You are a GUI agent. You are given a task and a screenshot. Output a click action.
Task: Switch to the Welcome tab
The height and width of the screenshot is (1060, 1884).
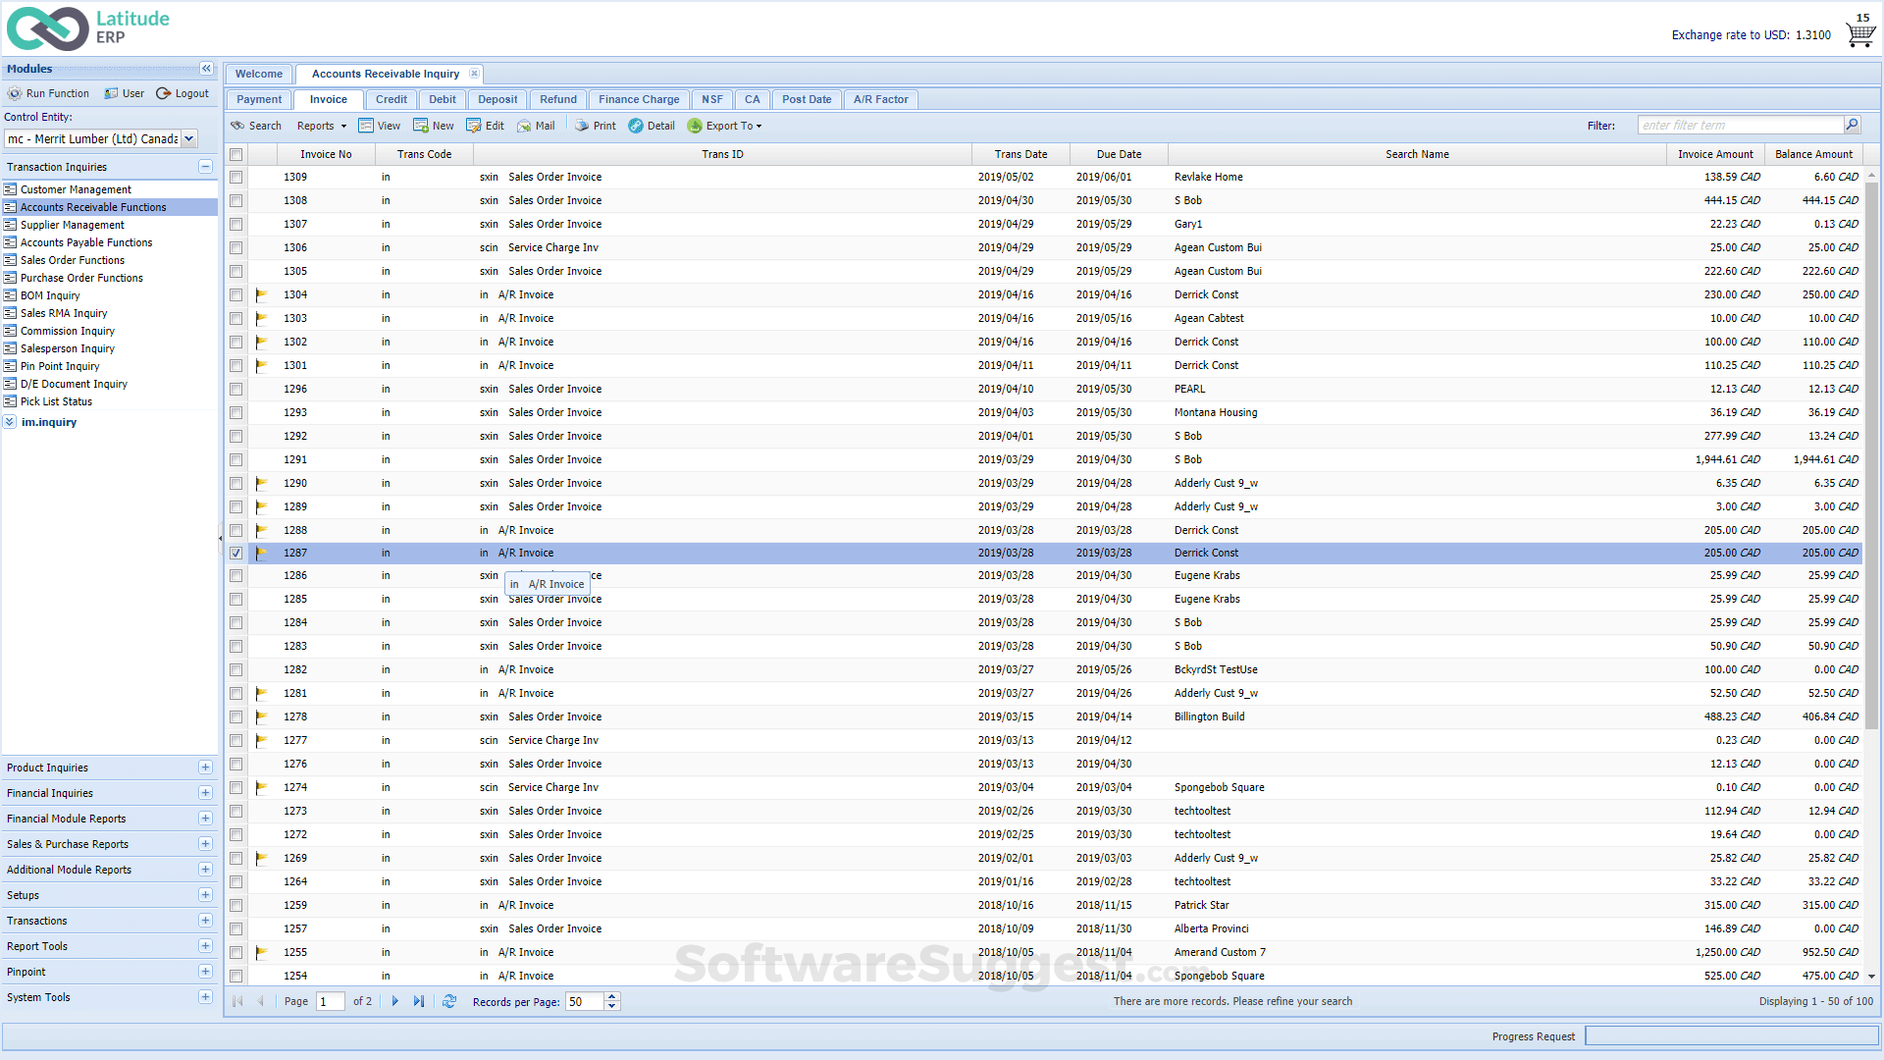pos(259,74)
